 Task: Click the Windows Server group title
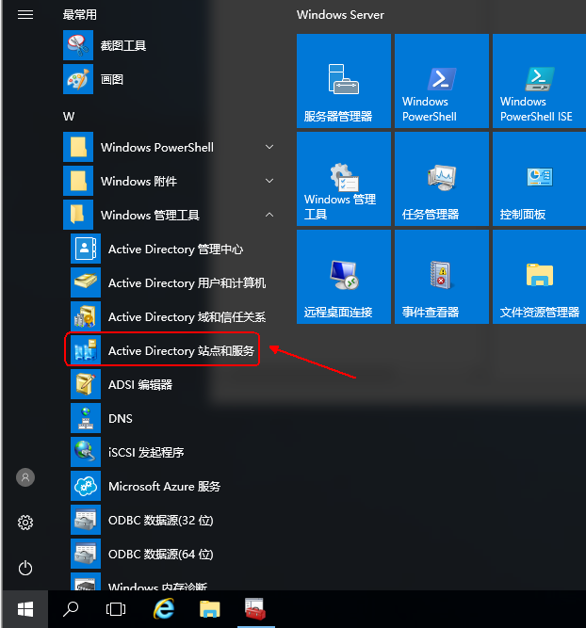pos(340,15)
